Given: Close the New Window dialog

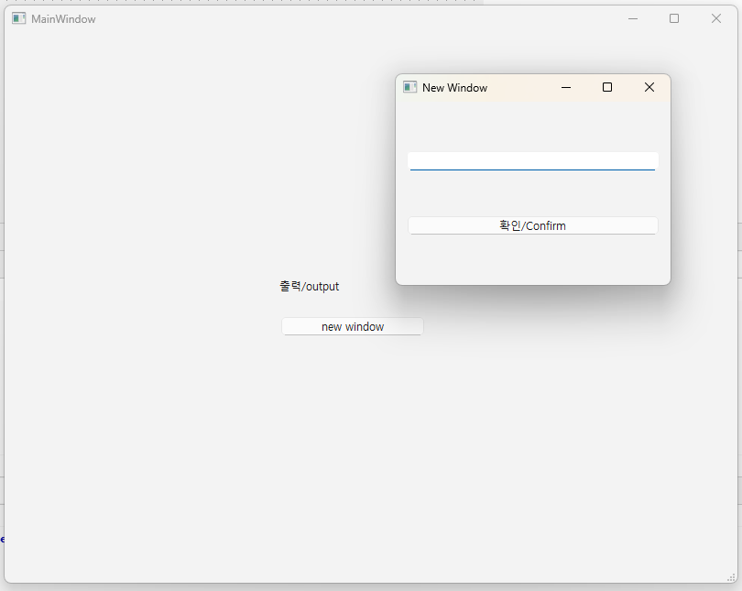Looking at the screenshot, I should [649, 87].
